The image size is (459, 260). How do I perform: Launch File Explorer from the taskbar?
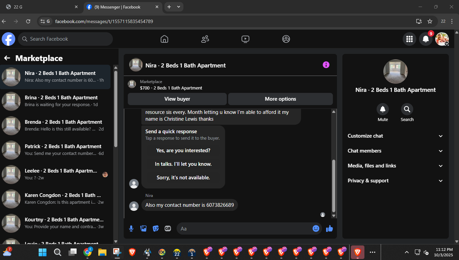pos(102,252)
